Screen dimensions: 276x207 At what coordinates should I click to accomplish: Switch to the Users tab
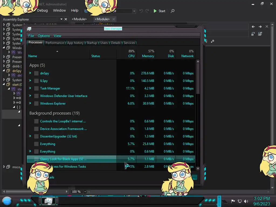(x=104, y=43)
